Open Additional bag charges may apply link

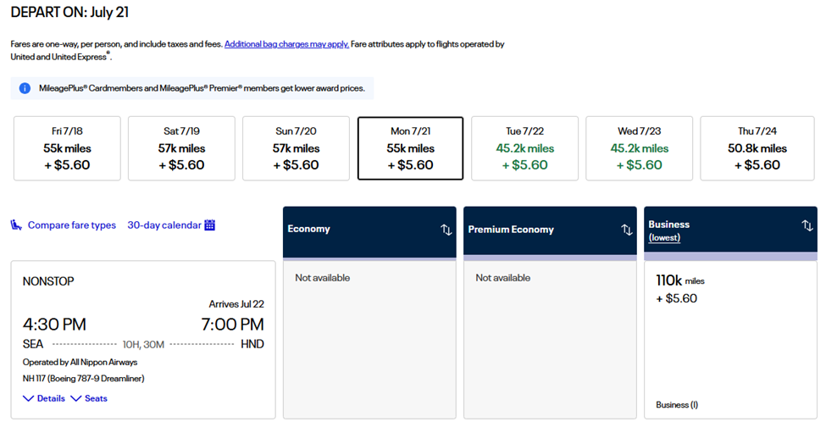pos(286,44)
